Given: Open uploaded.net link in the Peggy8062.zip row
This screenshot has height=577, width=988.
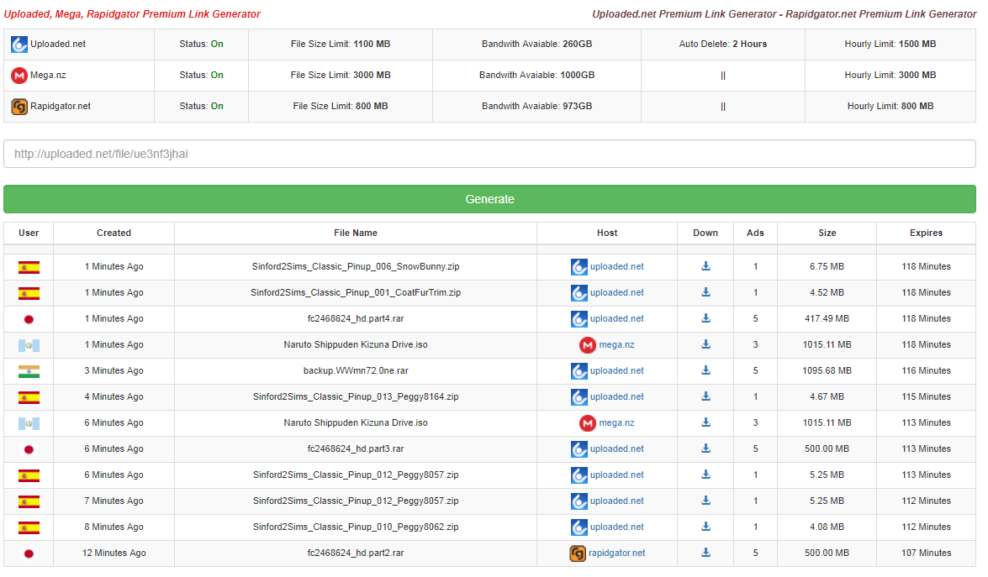Looking at the screenshot, I should [617, 527].
